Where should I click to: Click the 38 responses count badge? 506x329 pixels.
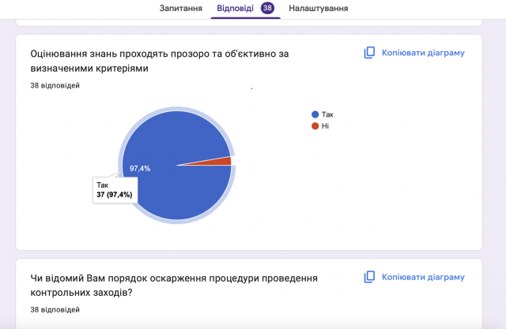267,8
